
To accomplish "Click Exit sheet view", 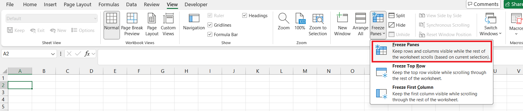I will click(37, 30).
